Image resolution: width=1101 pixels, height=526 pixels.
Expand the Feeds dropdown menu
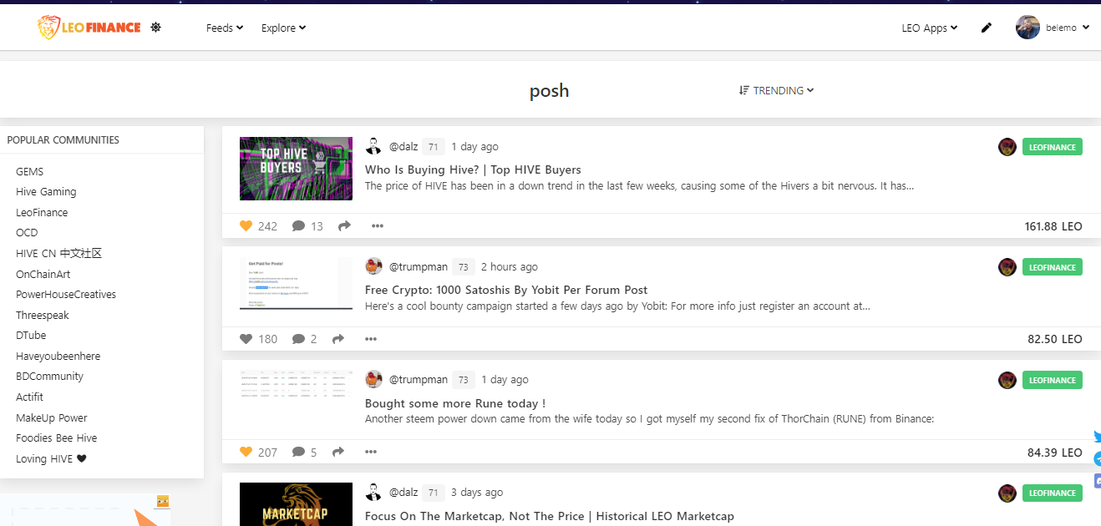click(x=225, y=28)
